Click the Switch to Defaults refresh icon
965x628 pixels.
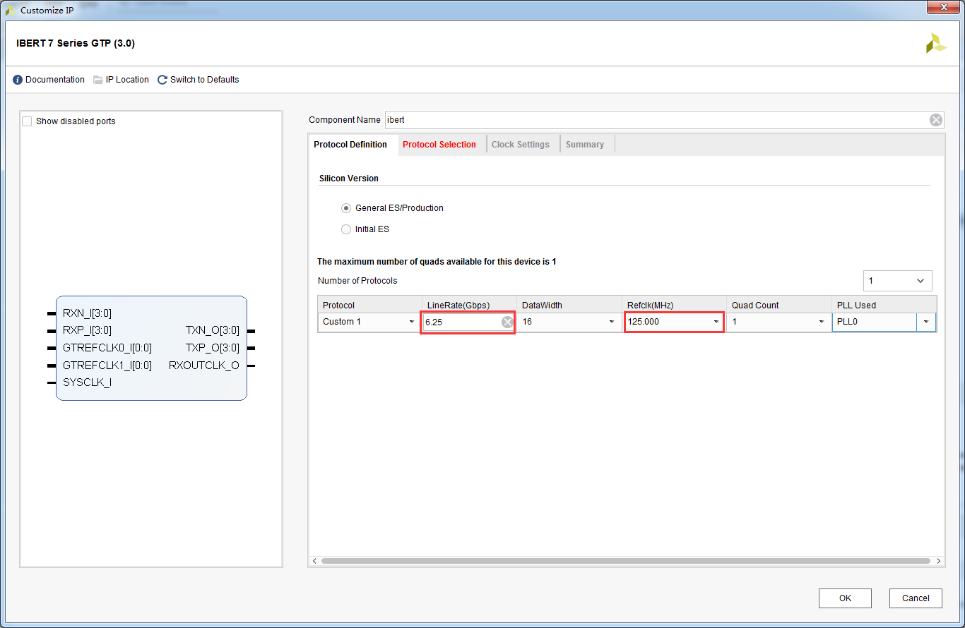tap(162, 80)
